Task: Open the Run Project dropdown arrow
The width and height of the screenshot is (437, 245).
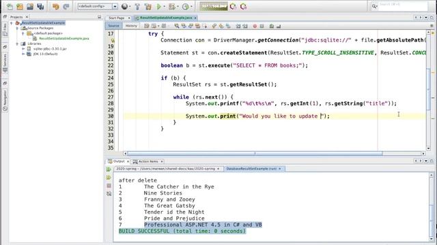Action: pos(164,6)
